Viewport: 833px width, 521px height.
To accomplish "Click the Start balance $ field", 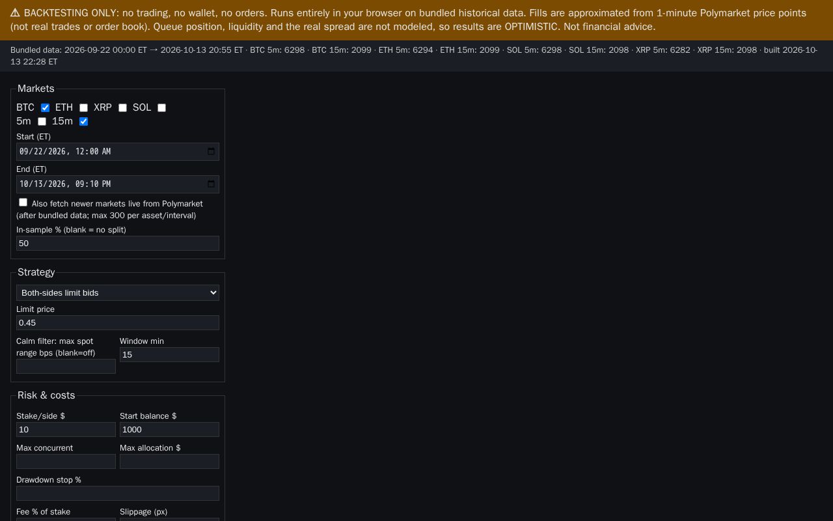I will [169, 429].
